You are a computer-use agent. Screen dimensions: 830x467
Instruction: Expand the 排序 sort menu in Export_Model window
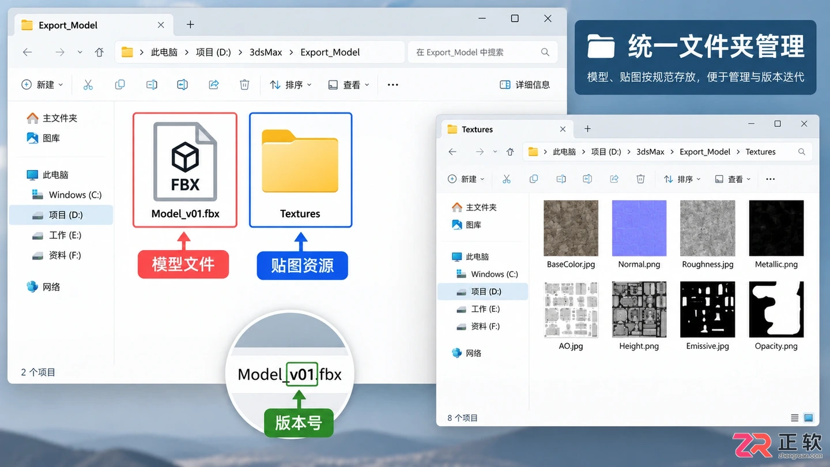290,85
